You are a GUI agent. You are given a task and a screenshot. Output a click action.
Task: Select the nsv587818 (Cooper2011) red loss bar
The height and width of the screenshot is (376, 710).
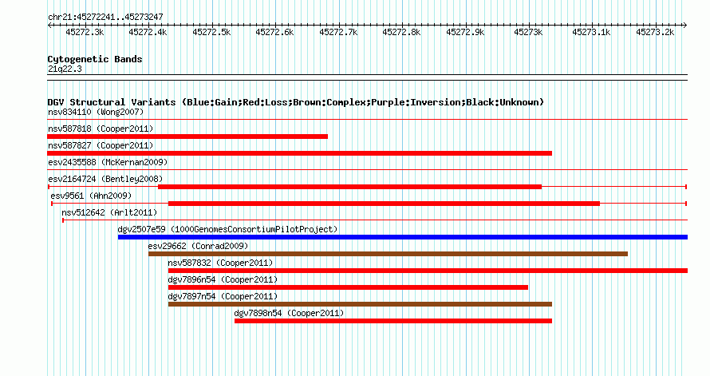click(x=187, y=137)
